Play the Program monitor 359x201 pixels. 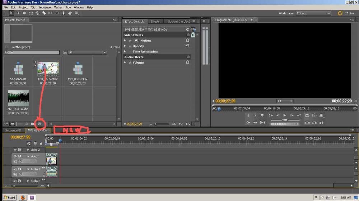285,115
